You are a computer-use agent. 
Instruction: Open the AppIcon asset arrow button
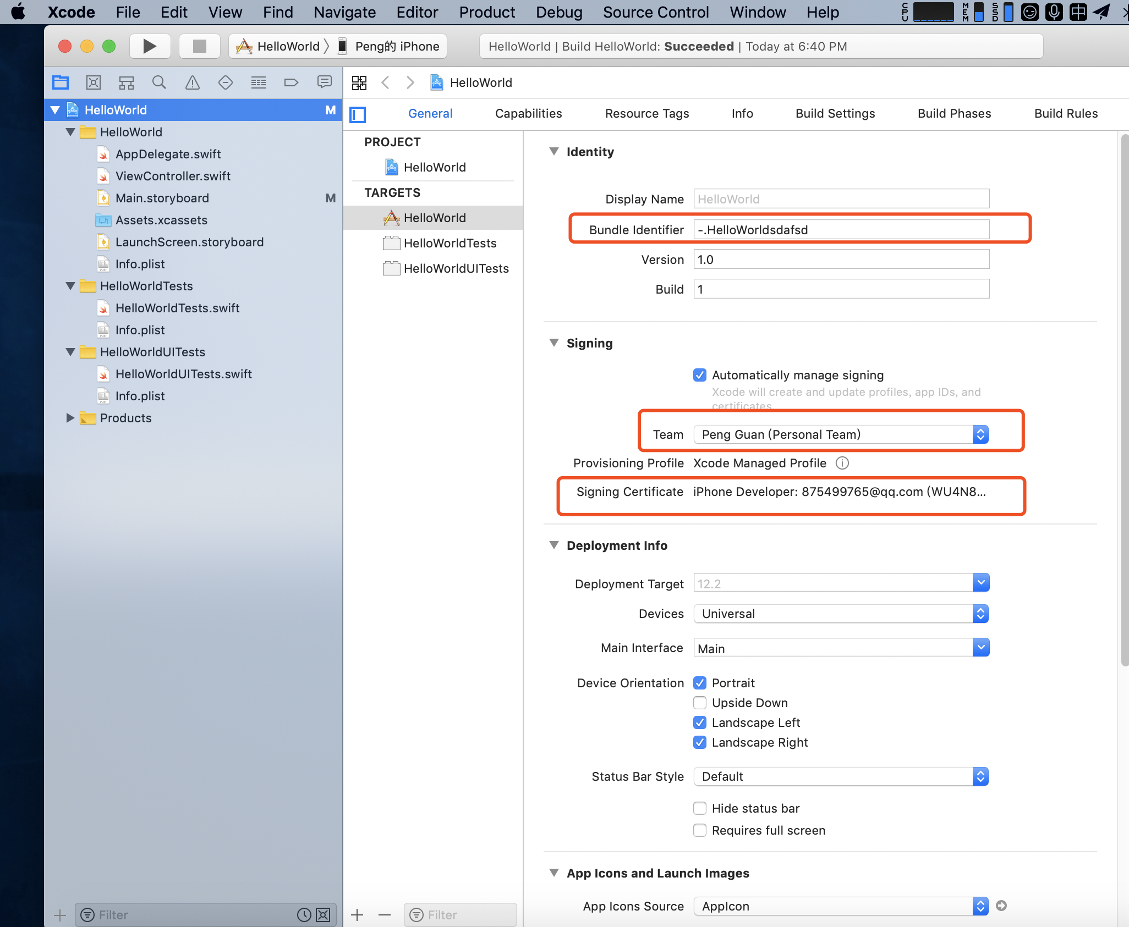[1001, 906]
